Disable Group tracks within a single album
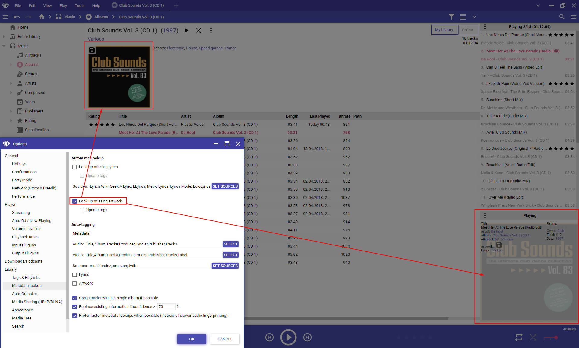The image size is (579, 348). [75, 298]
